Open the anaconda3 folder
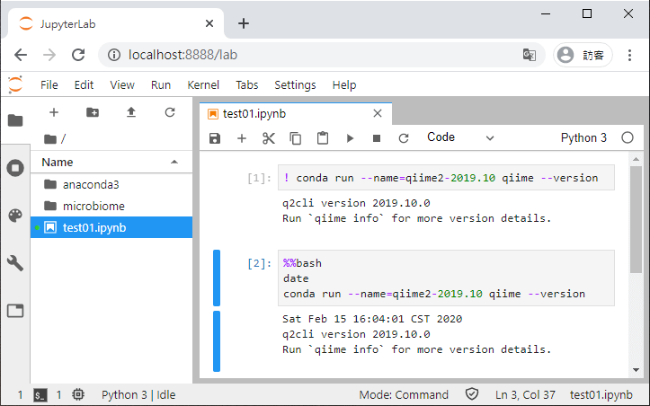The height and width of the screenshot is (406, 650). pos(111,184)
